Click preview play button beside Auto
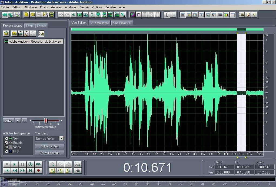The image size is (276, 187). pos(18,121)
